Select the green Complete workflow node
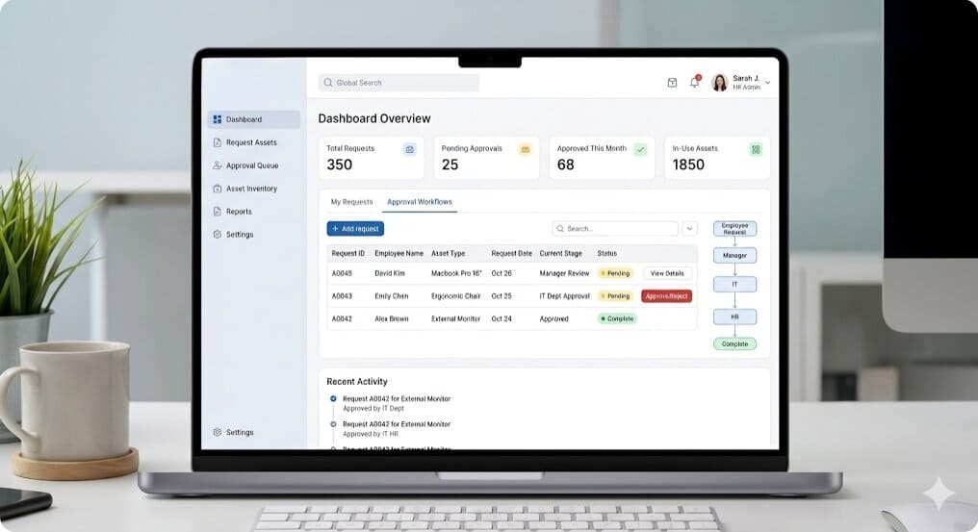 tap(734, 344)
